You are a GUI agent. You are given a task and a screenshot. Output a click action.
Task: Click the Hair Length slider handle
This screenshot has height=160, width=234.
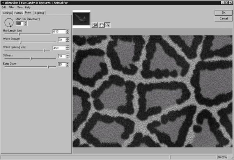click(19, 34)
